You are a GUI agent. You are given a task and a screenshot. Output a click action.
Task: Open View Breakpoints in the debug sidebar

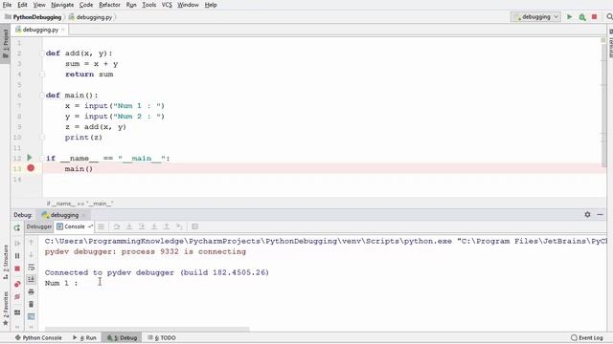[x=17, y=284]
